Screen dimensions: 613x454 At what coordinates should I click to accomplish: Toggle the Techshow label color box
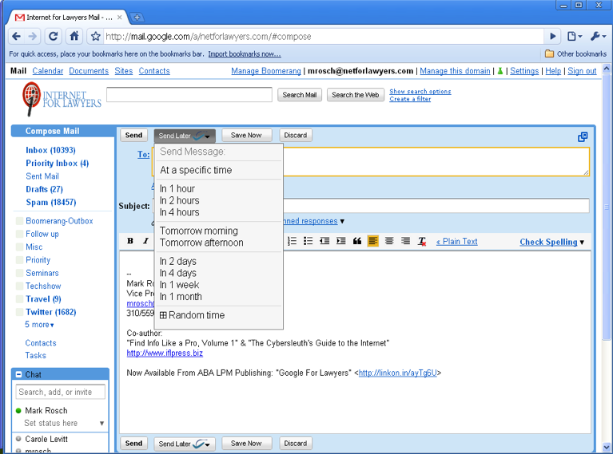tap(19, 286)
